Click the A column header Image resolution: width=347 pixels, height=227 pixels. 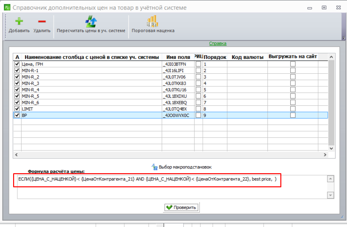[x=17, y=57]
